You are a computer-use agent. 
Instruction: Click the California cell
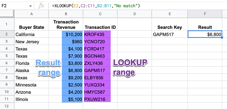31,34
